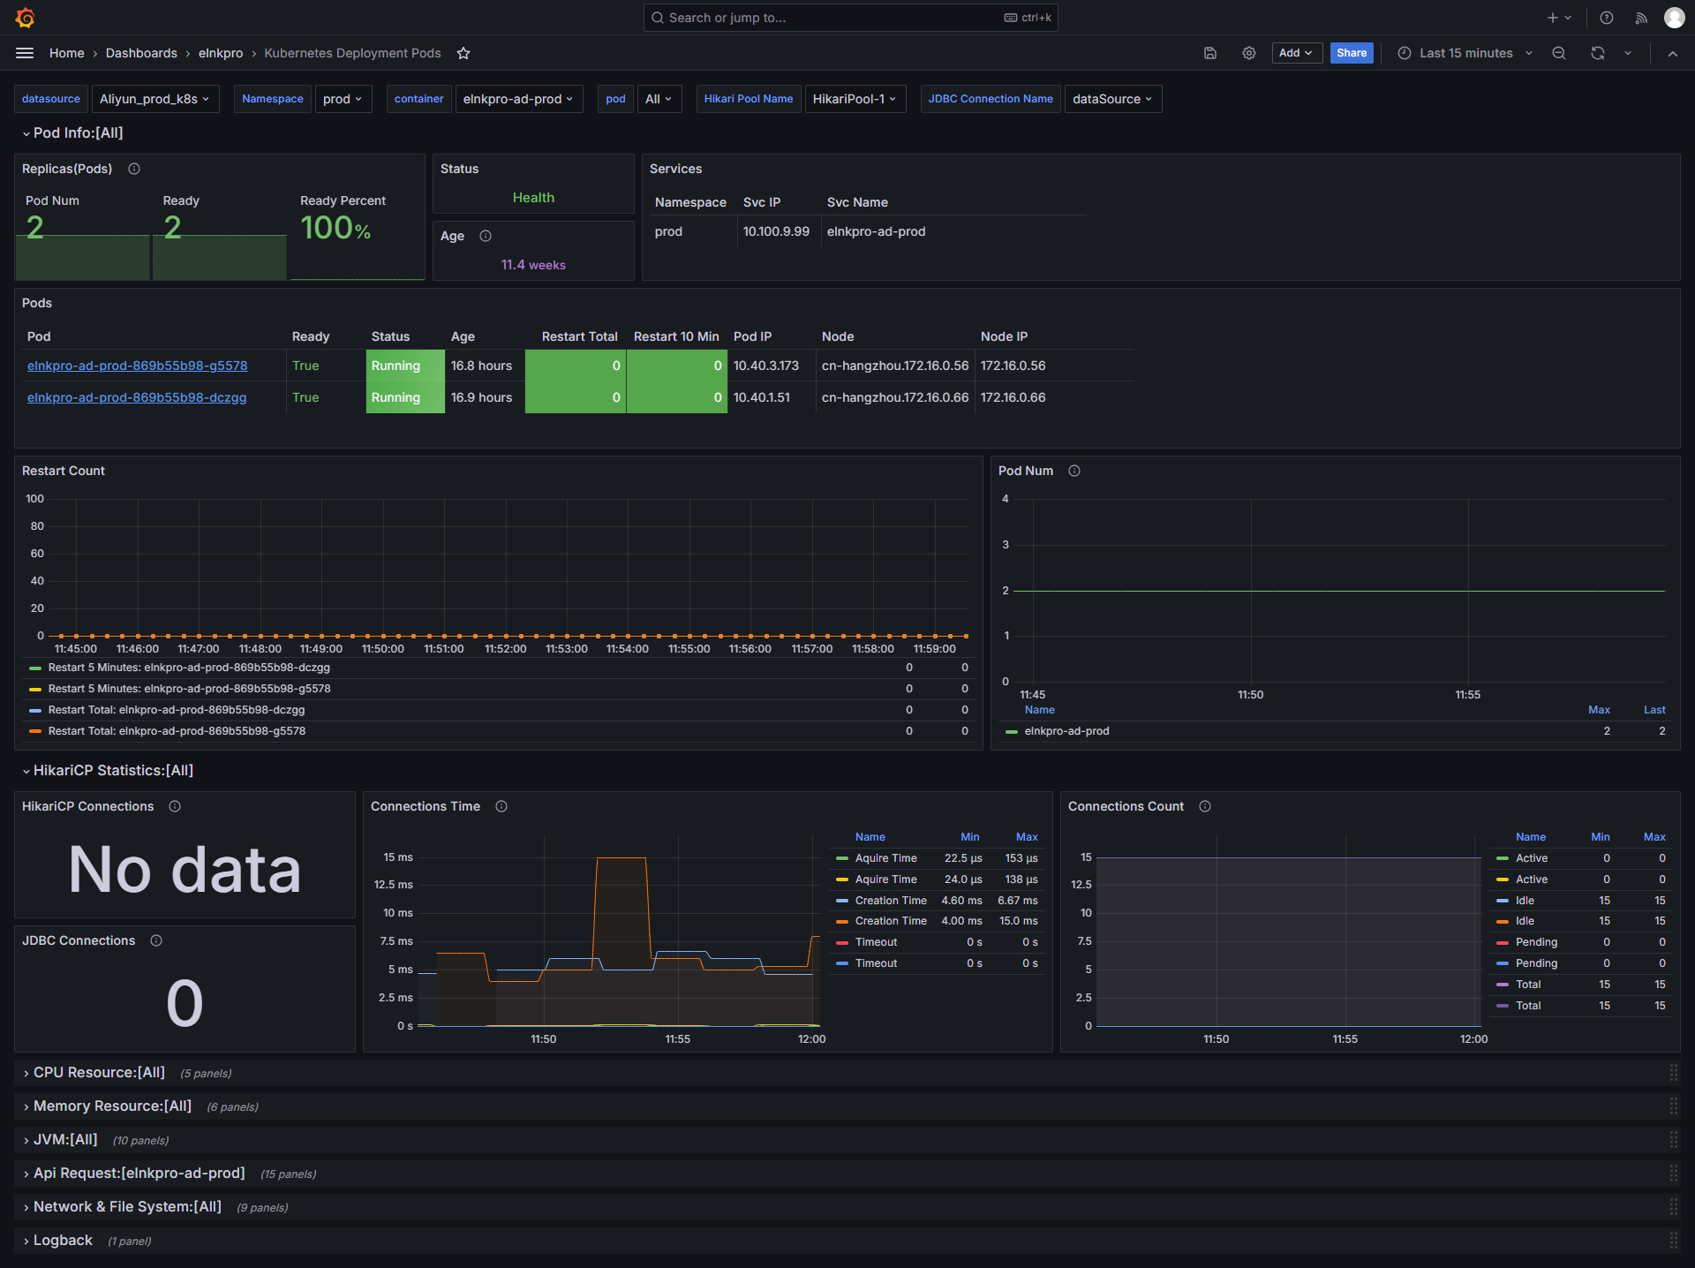
Task: Toggle Idle series in Connections Count legend
Action: [x=1525, y=901]
